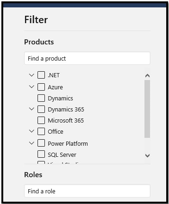Click the Dynamics 365 label text
This screenshot has height=204, width=169.
(x=66, y=110)
